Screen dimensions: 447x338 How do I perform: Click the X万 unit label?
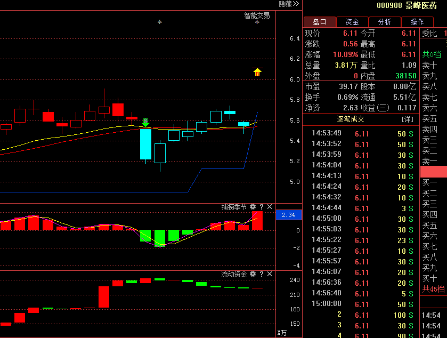pyautogui.click(x=282, y=333)
